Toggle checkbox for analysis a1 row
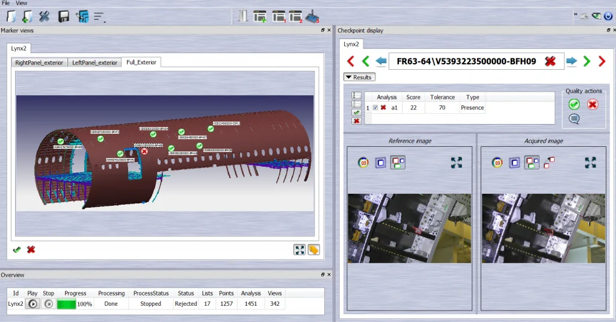 click(375, 108)
